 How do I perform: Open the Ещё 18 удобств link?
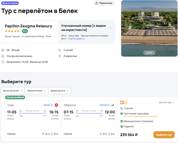click(x=76, y=39)
